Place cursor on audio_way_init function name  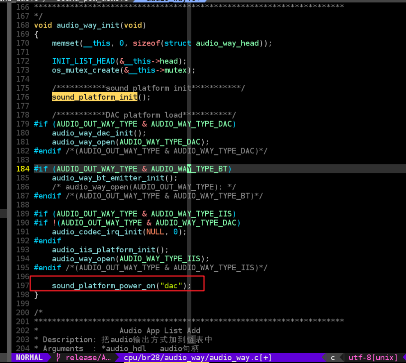tap(88, 25)
